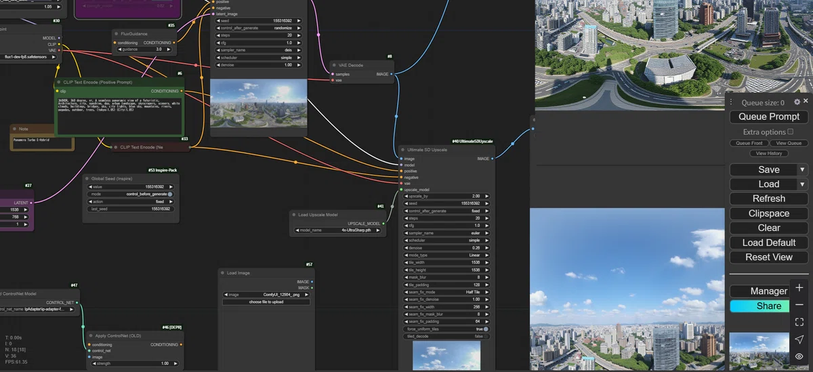The width and height of the screenshot is (813, 372).
Task: Collapse the Note node dot
Action: pos(15,128)
